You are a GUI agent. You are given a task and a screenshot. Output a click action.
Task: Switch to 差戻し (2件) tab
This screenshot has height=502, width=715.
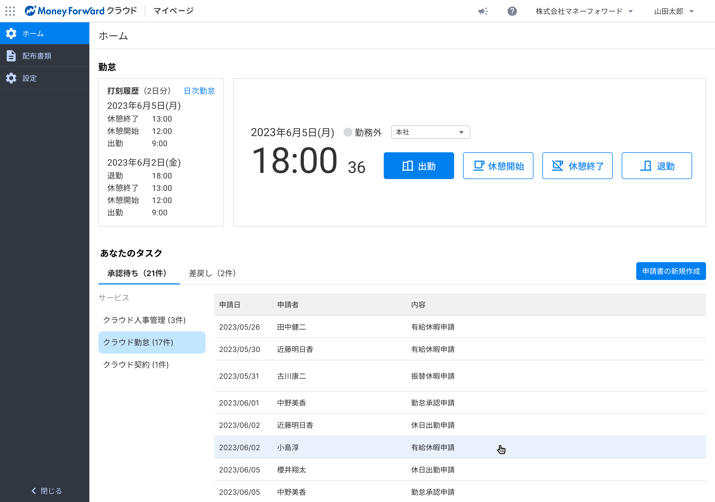click(x=212, y=273)
